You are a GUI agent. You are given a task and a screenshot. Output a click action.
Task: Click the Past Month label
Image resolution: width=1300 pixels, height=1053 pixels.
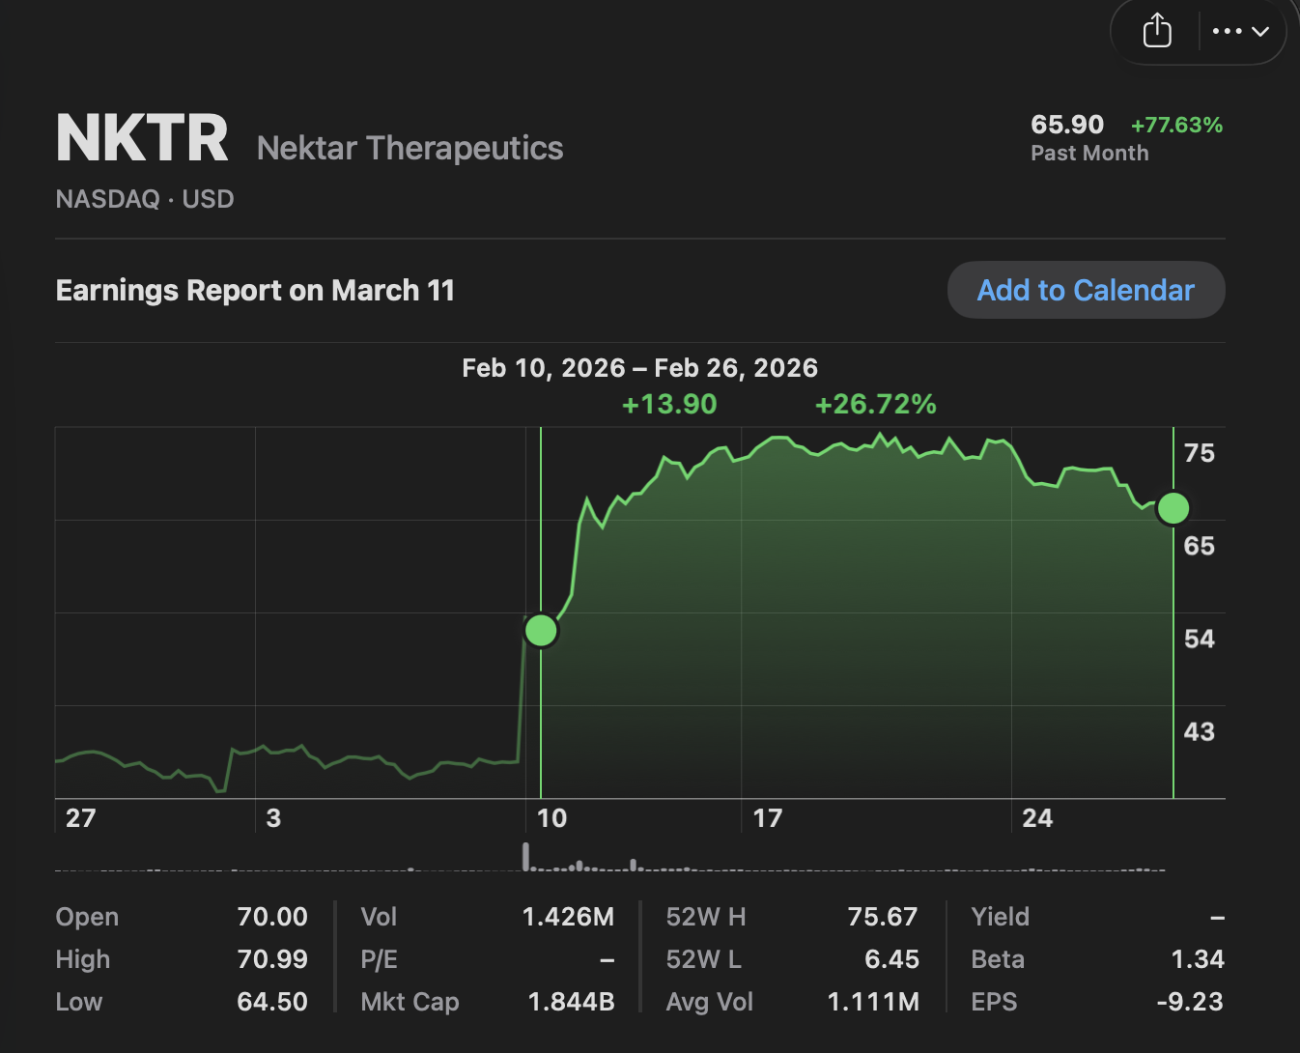(1089, 153)
